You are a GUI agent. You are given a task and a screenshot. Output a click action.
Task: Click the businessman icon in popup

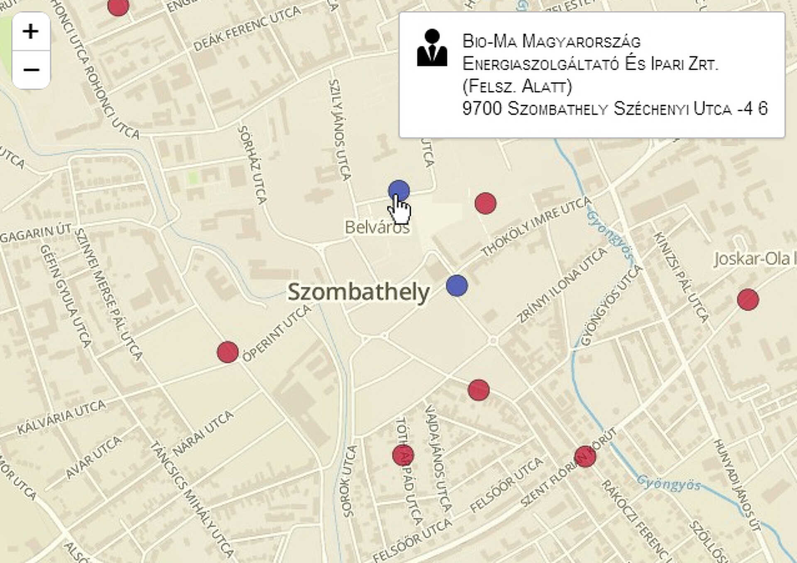point(432,48)
